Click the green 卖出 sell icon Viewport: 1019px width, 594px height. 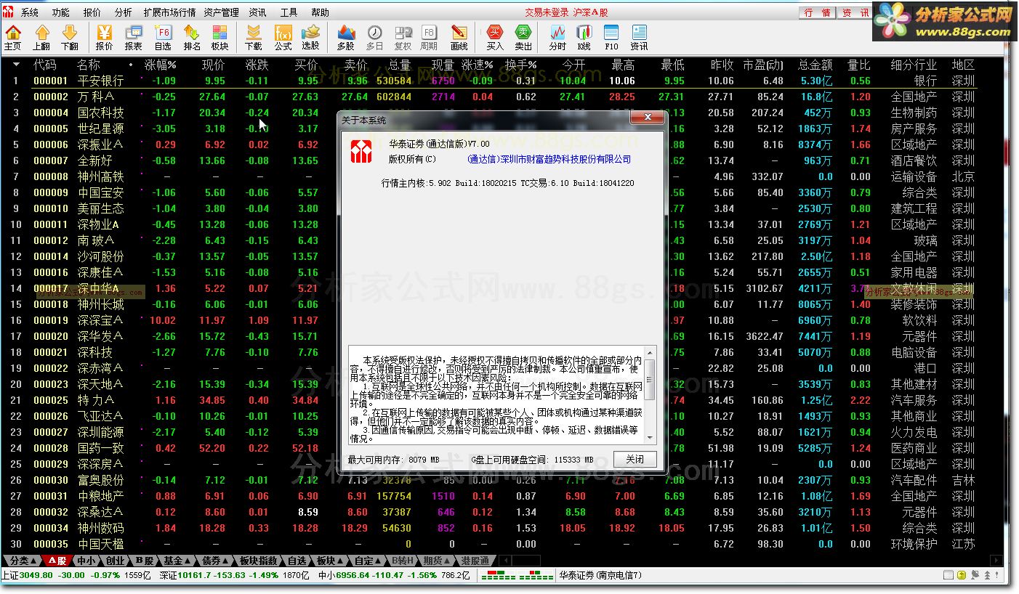pos(523,38)
